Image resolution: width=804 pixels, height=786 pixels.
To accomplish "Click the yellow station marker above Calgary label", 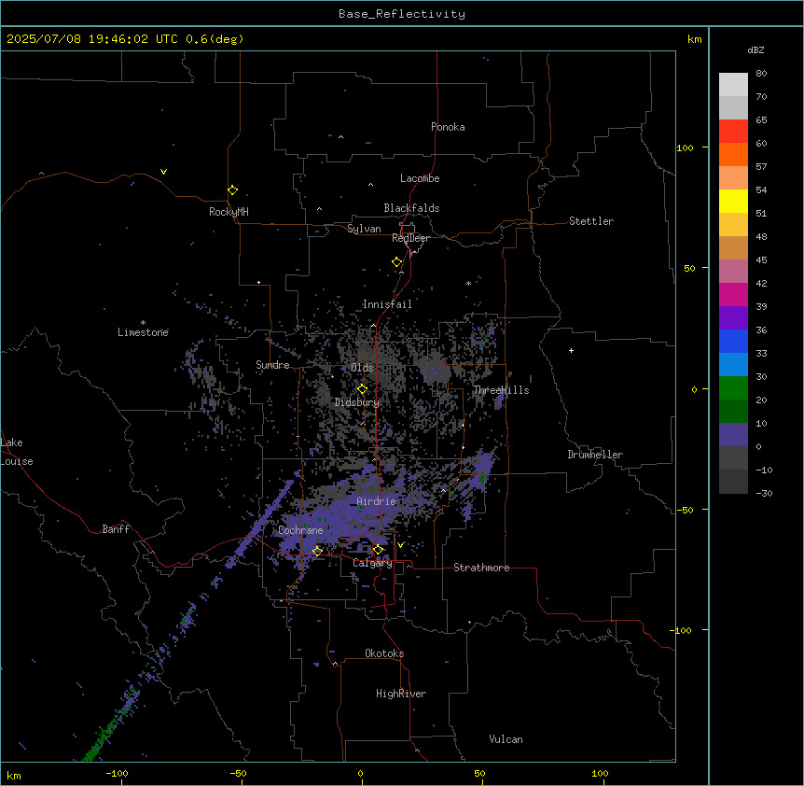I will pos(378,550).
